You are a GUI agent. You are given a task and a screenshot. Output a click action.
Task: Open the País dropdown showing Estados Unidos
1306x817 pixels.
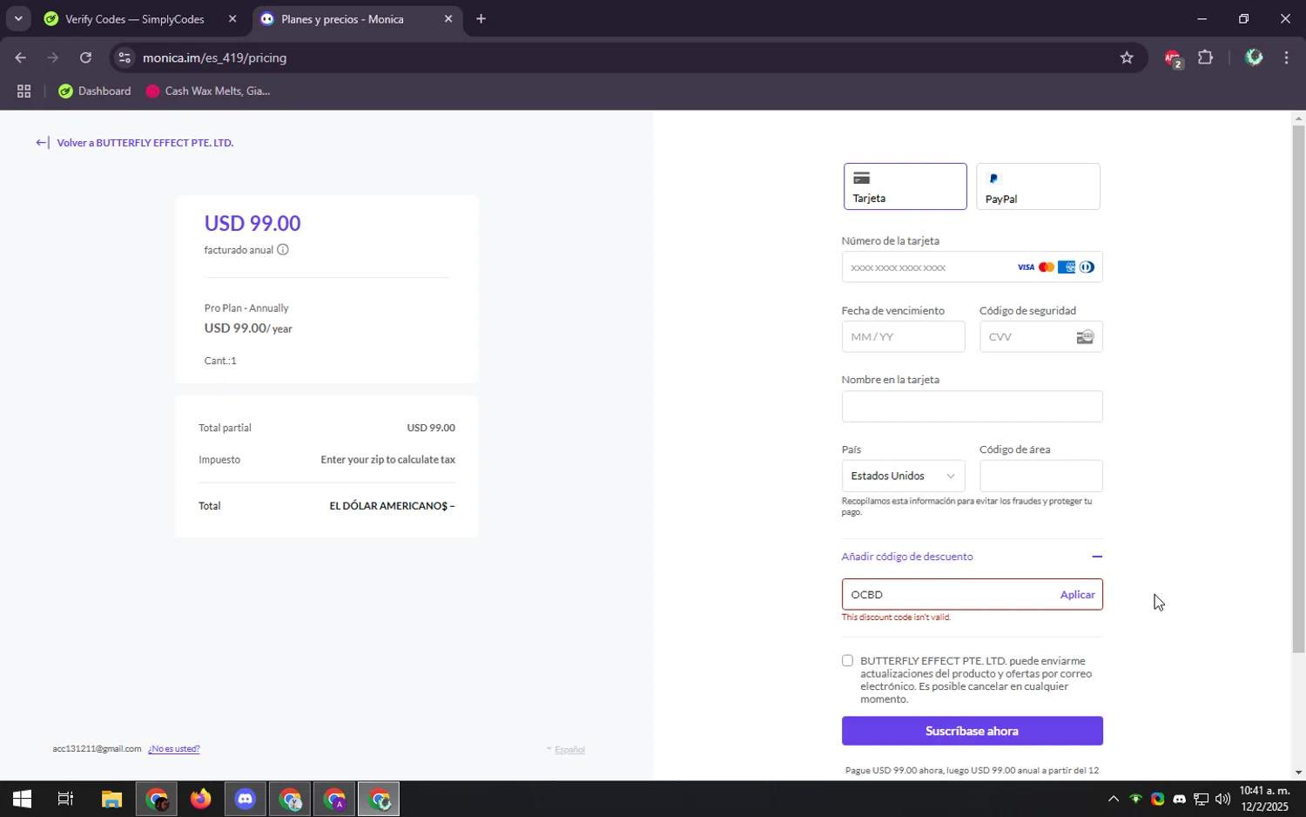[x=903, y=476]
